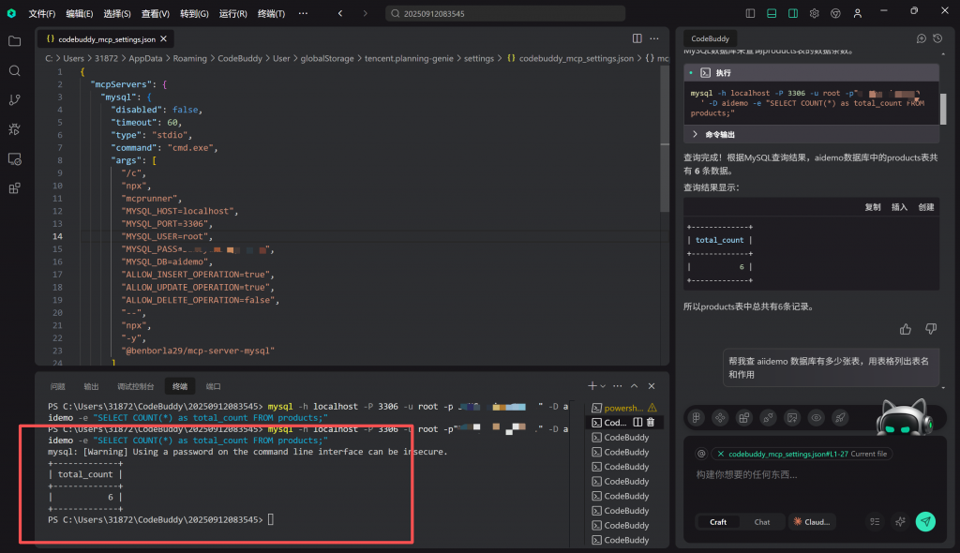Toggle the bottom panel layout visibility
Image resolution: width=960 pixels, height=553 pixels.
772,13
